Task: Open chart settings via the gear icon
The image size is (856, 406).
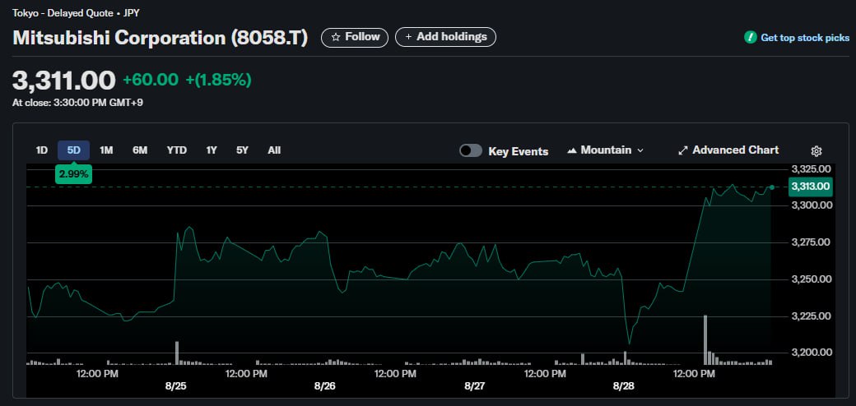Action: pyautogui.click(x=816, y=151)
